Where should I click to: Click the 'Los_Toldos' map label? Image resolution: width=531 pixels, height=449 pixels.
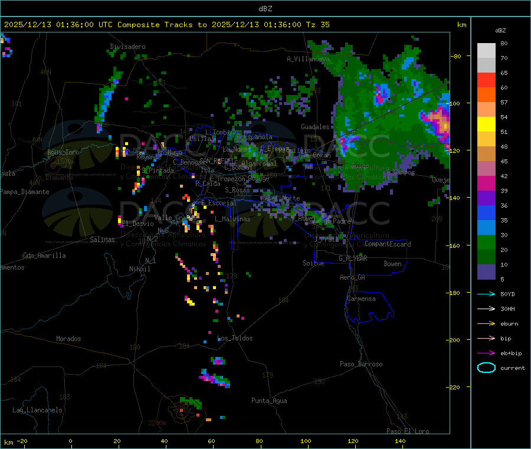235,338
